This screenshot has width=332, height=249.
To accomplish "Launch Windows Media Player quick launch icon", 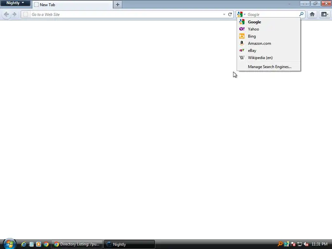I will coord(38,244).
